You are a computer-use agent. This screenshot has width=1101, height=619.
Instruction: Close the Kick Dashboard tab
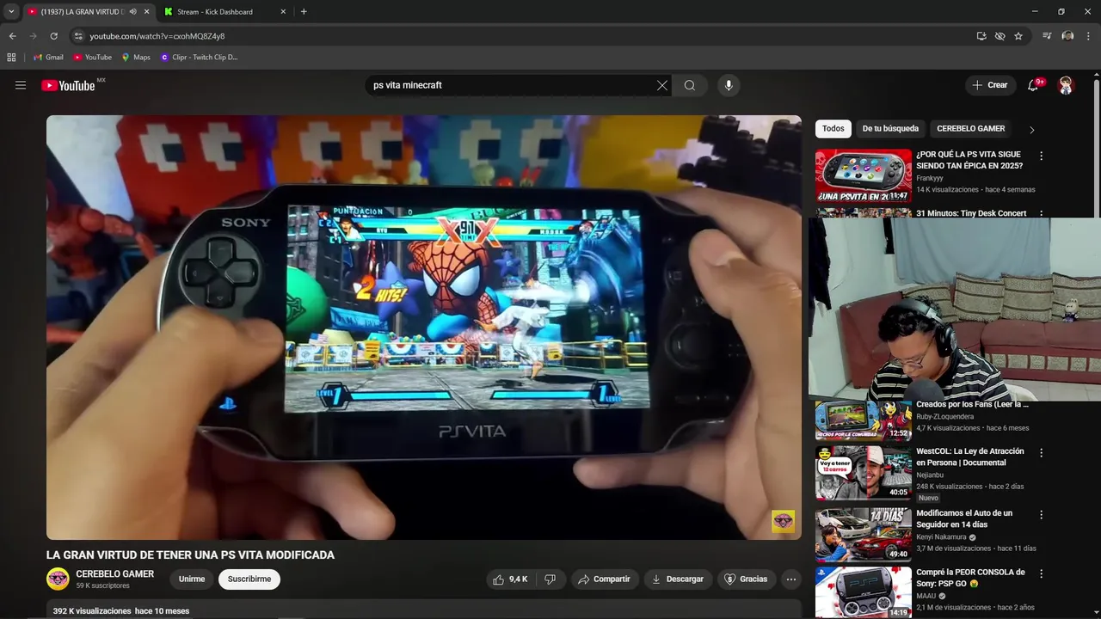point(283,12)
